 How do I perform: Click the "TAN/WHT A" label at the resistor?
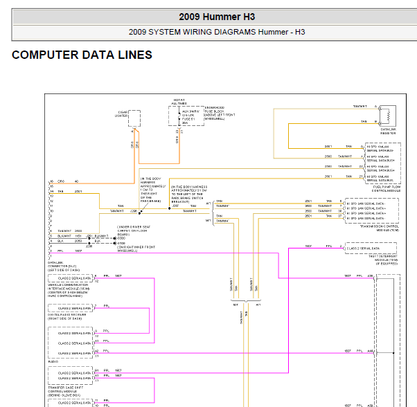tap(365, 107)
